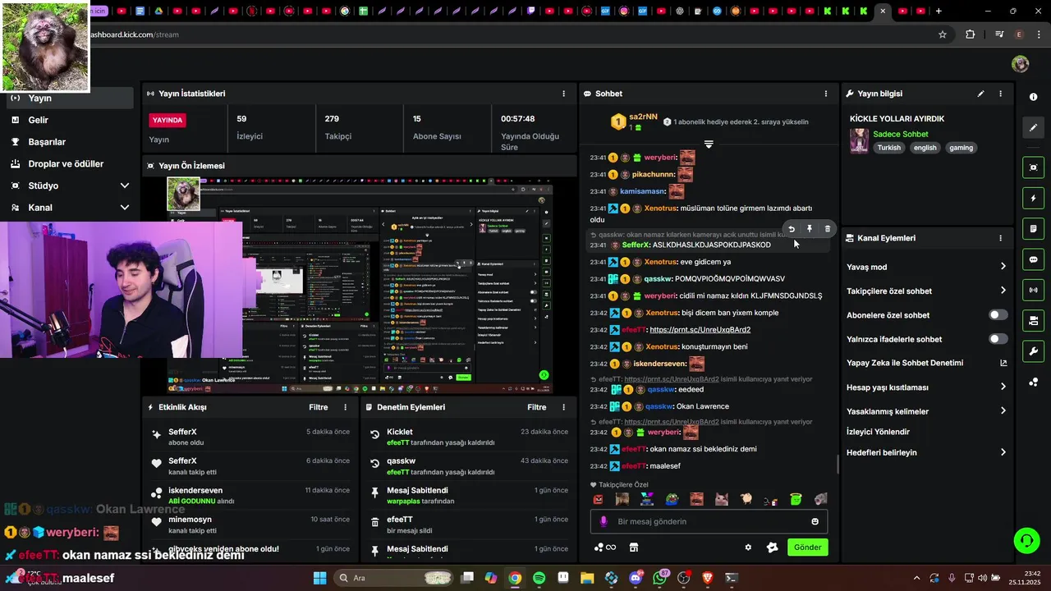Open the Yayın İstatistikleri three-dot menu

pos(563,94)
